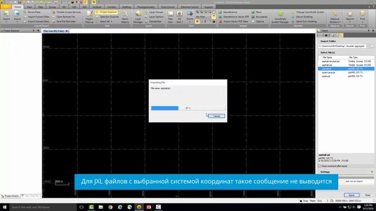Collapse the Settings section in Import pane

[372, 172]
